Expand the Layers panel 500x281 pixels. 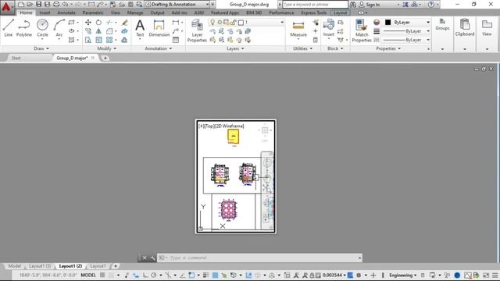(x=235, y=48)
